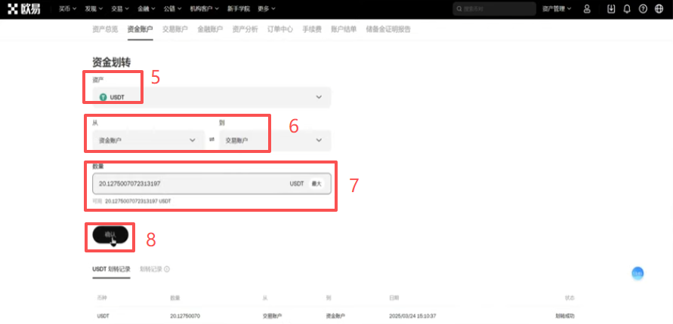Click the blue chat support bubble
Image resolution: width=673 pixels, height=324 pixels.
click(637, 274)
